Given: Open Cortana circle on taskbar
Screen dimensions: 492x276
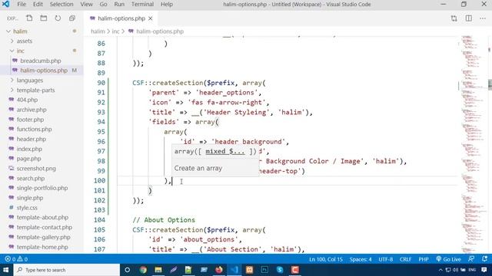Looking at the screenshot, I should click(x=127, y=270).
